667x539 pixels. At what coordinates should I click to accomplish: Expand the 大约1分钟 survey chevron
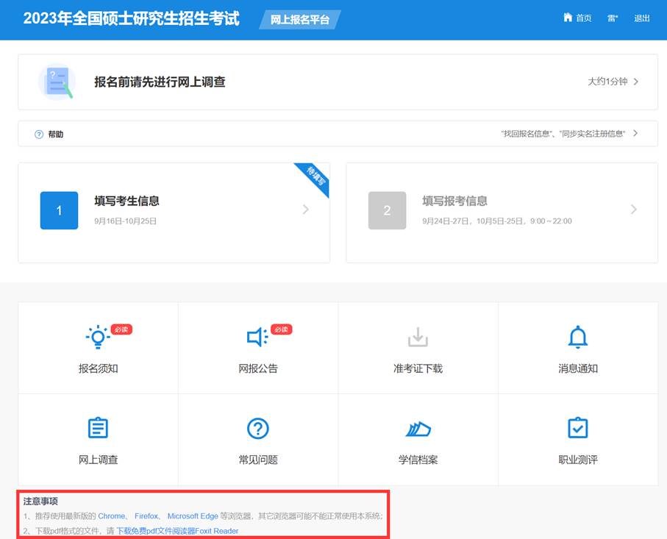point(636,82)
